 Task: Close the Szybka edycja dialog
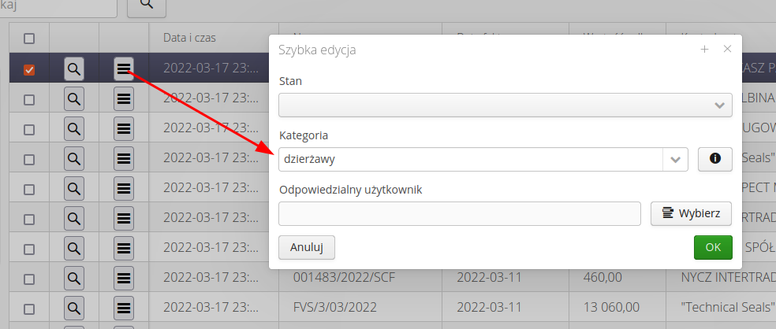[727, 50]
